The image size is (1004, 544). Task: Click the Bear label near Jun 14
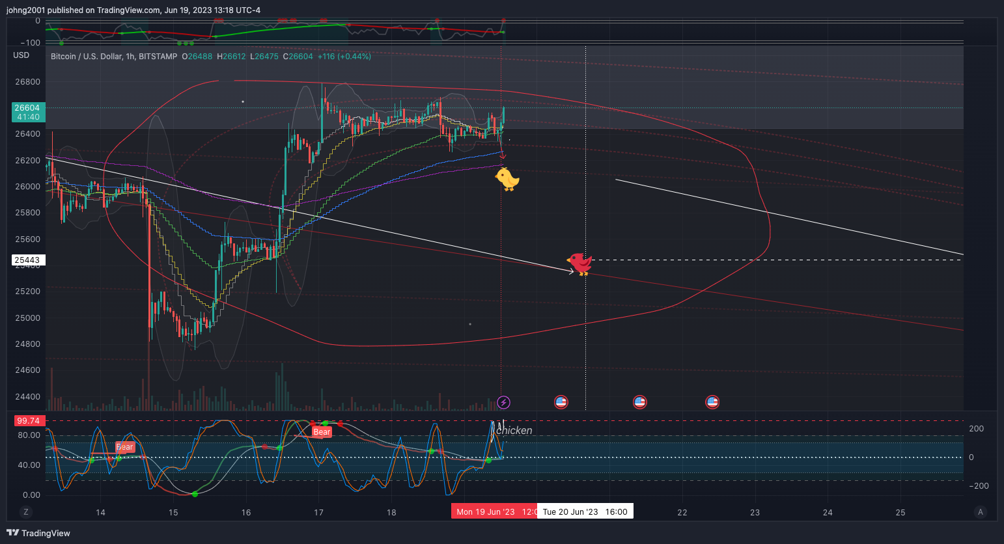pyautogui.click(x=125, y=447)
